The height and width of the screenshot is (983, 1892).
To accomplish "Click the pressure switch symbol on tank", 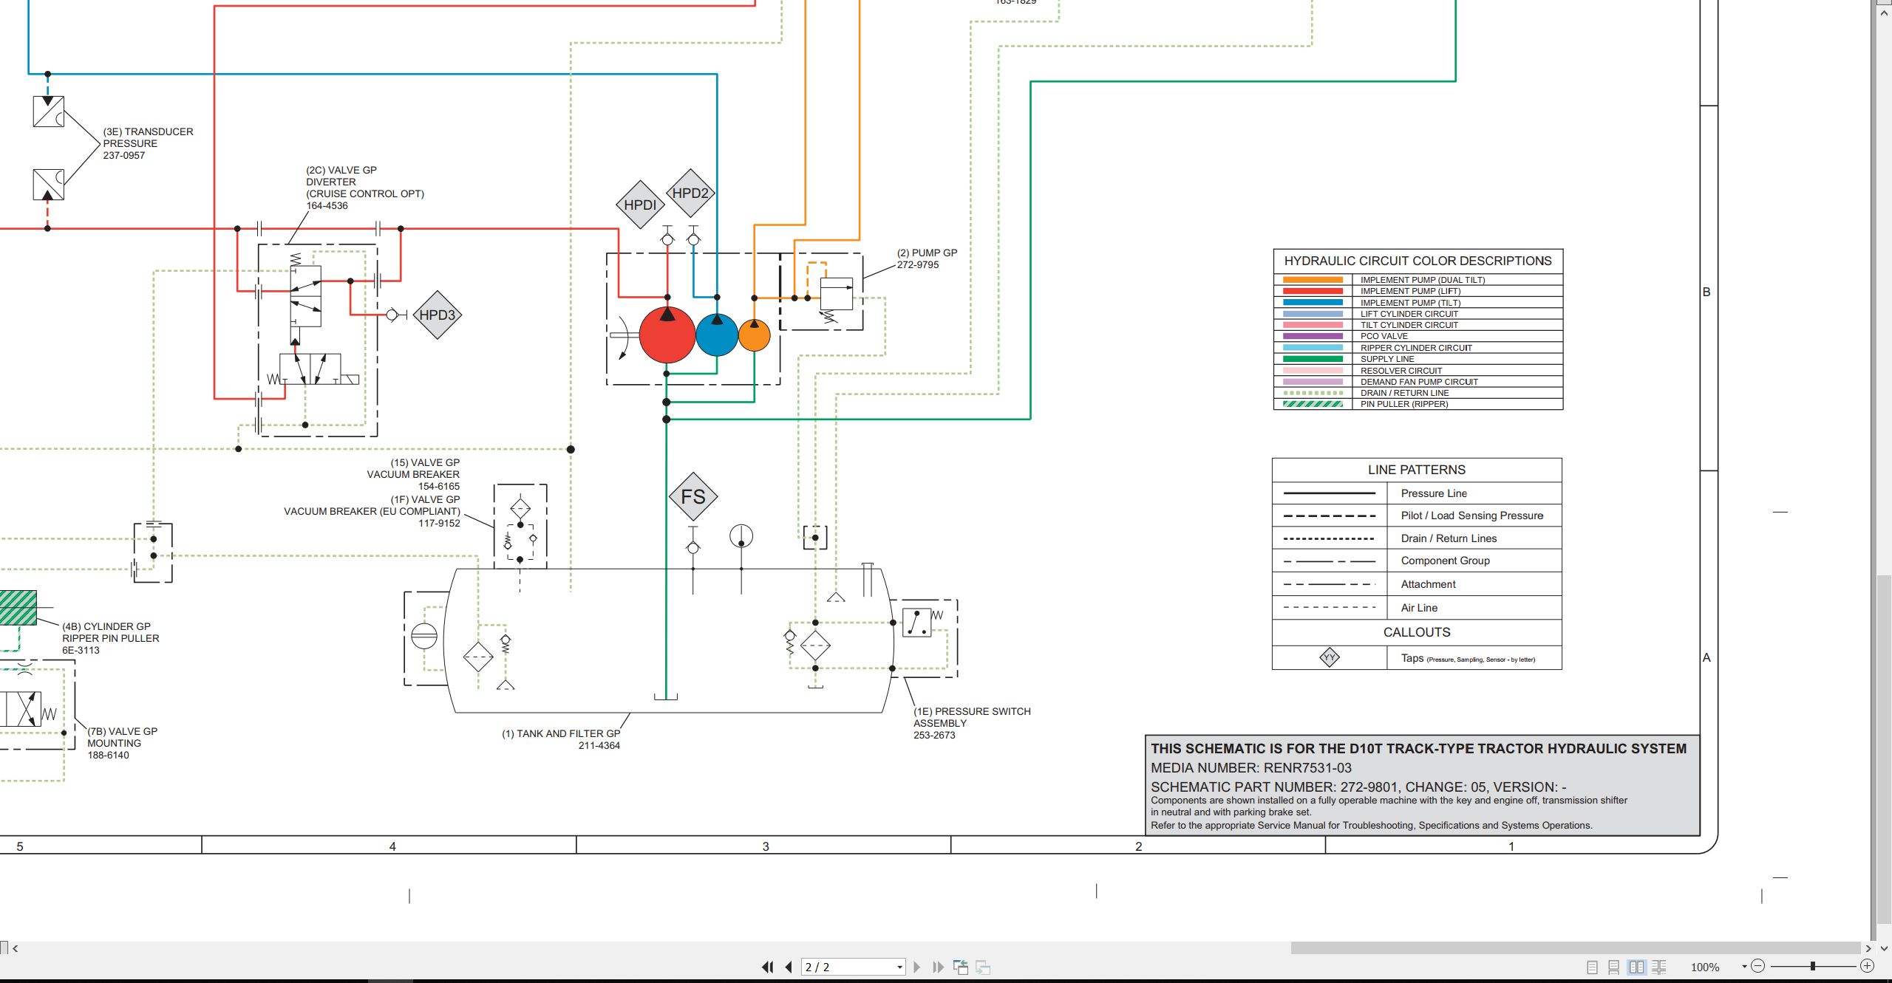I will point(916,622).
